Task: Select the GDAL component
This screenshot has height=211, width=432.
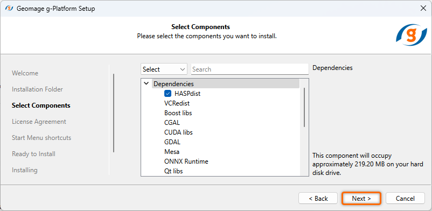Action: coord(172,142)
